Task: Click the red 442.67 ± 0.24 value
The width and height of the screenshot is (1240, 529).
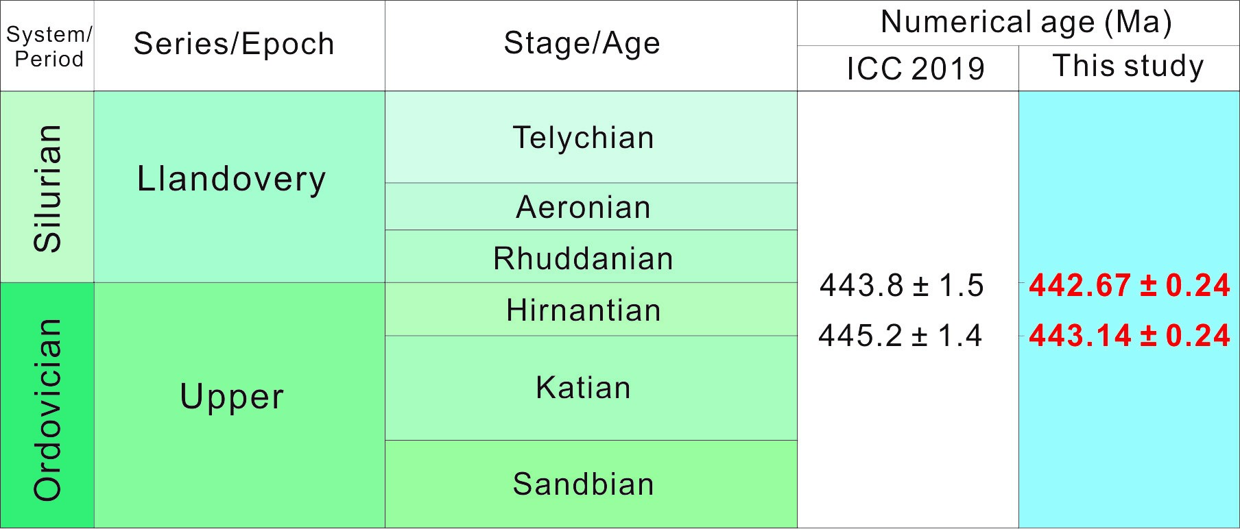Action: coord(1130,286)
